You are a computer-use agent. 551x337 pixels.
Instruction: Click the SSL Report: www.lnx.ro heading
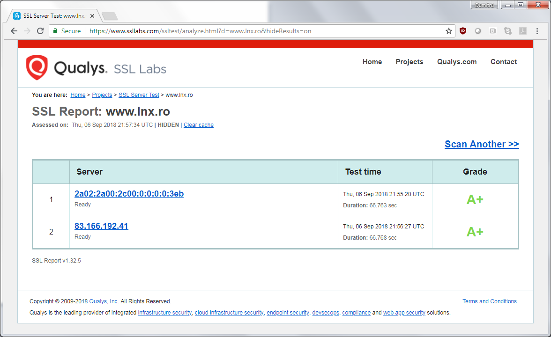[x=101, y=111]
